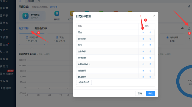Select the 现金 192,601.36 card
Viewport: 192px width, 107px height.
pos(60,39)
